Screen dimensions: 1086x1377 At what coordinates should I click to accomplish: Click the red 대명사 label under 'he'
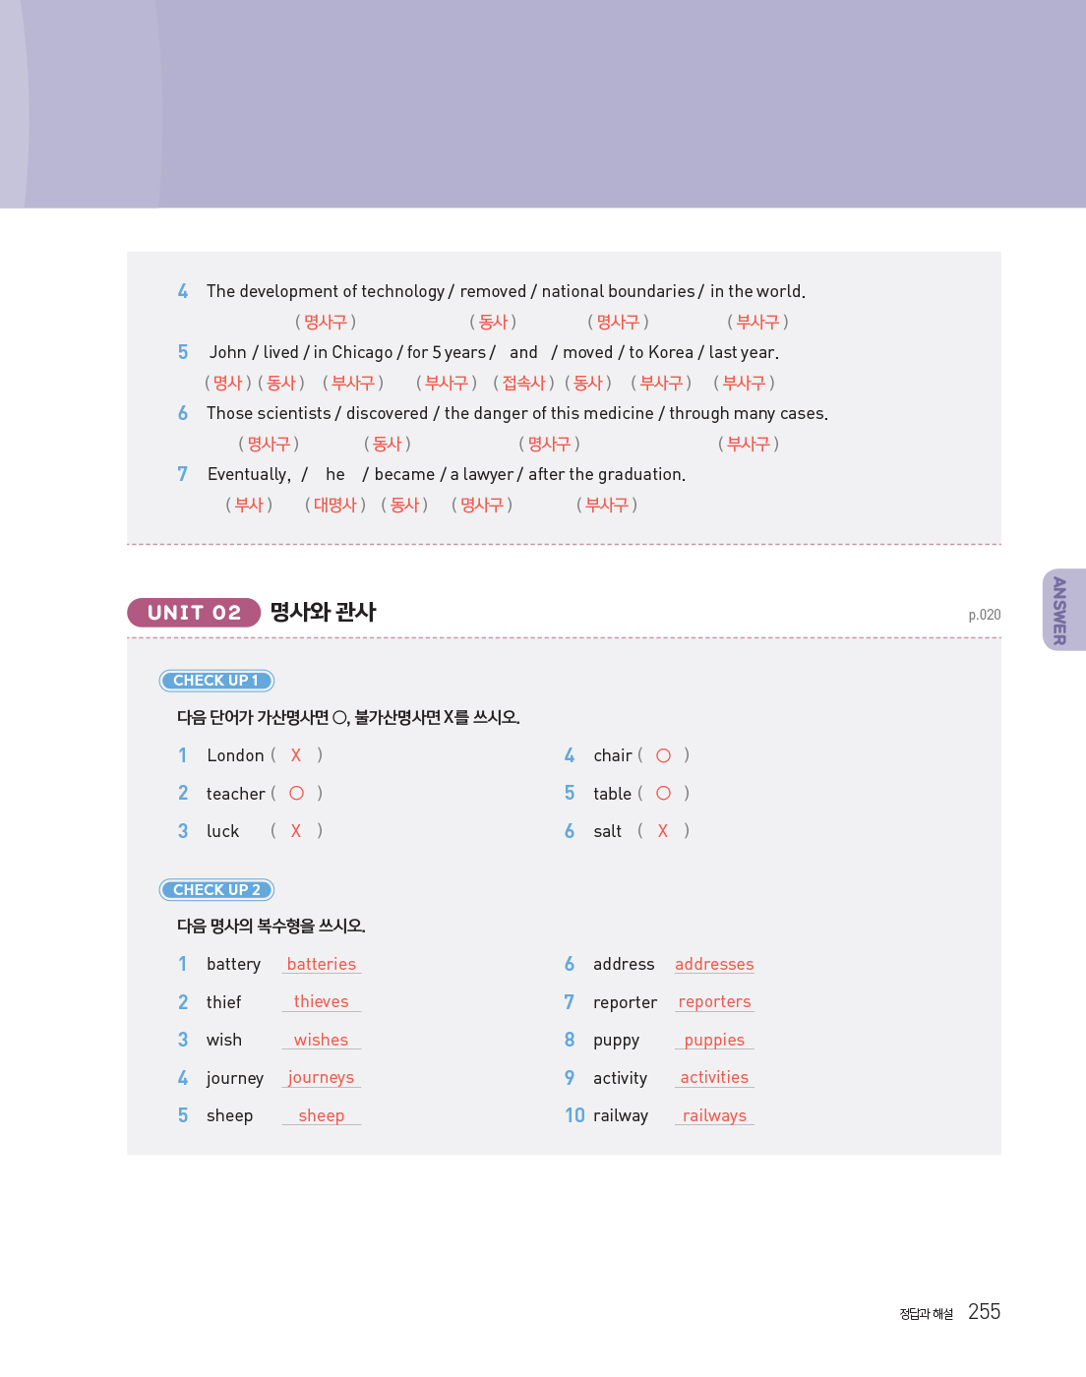(x=335, y=505)
